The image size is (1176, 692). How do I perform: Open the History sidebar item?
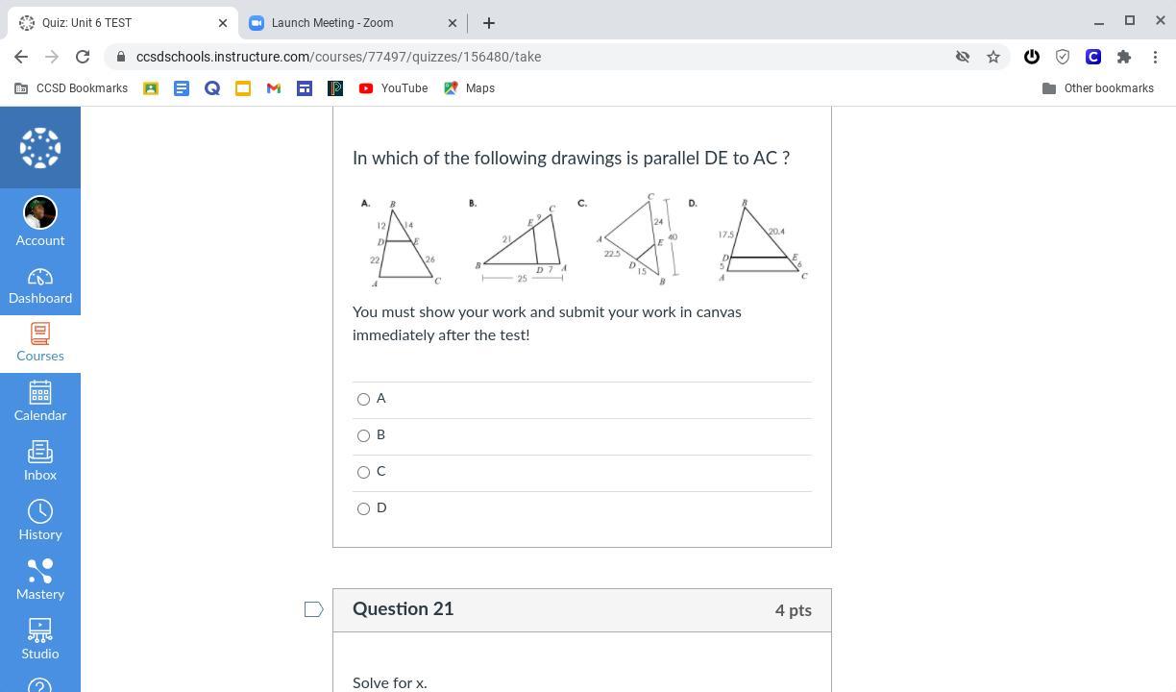[x=40, y=521]
